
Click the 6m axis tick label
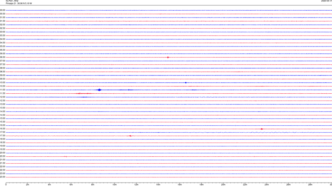(71, 185)
